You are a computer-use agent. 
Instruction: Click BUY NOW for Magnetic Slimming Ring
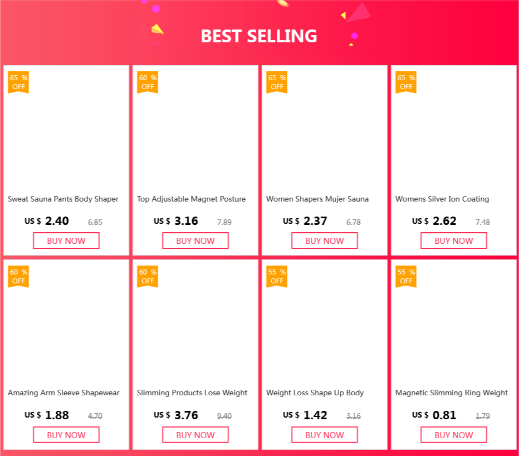pyautogui.click(x=454, y=435)
